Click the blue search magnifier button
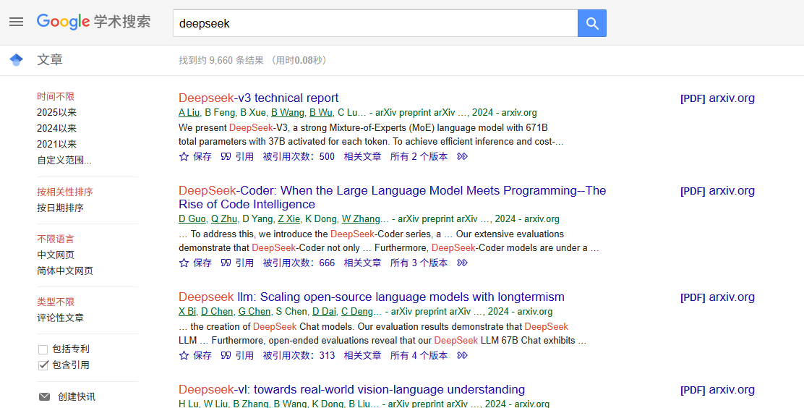804x408 pixels. pyautogui.click(x=591, y=23)
